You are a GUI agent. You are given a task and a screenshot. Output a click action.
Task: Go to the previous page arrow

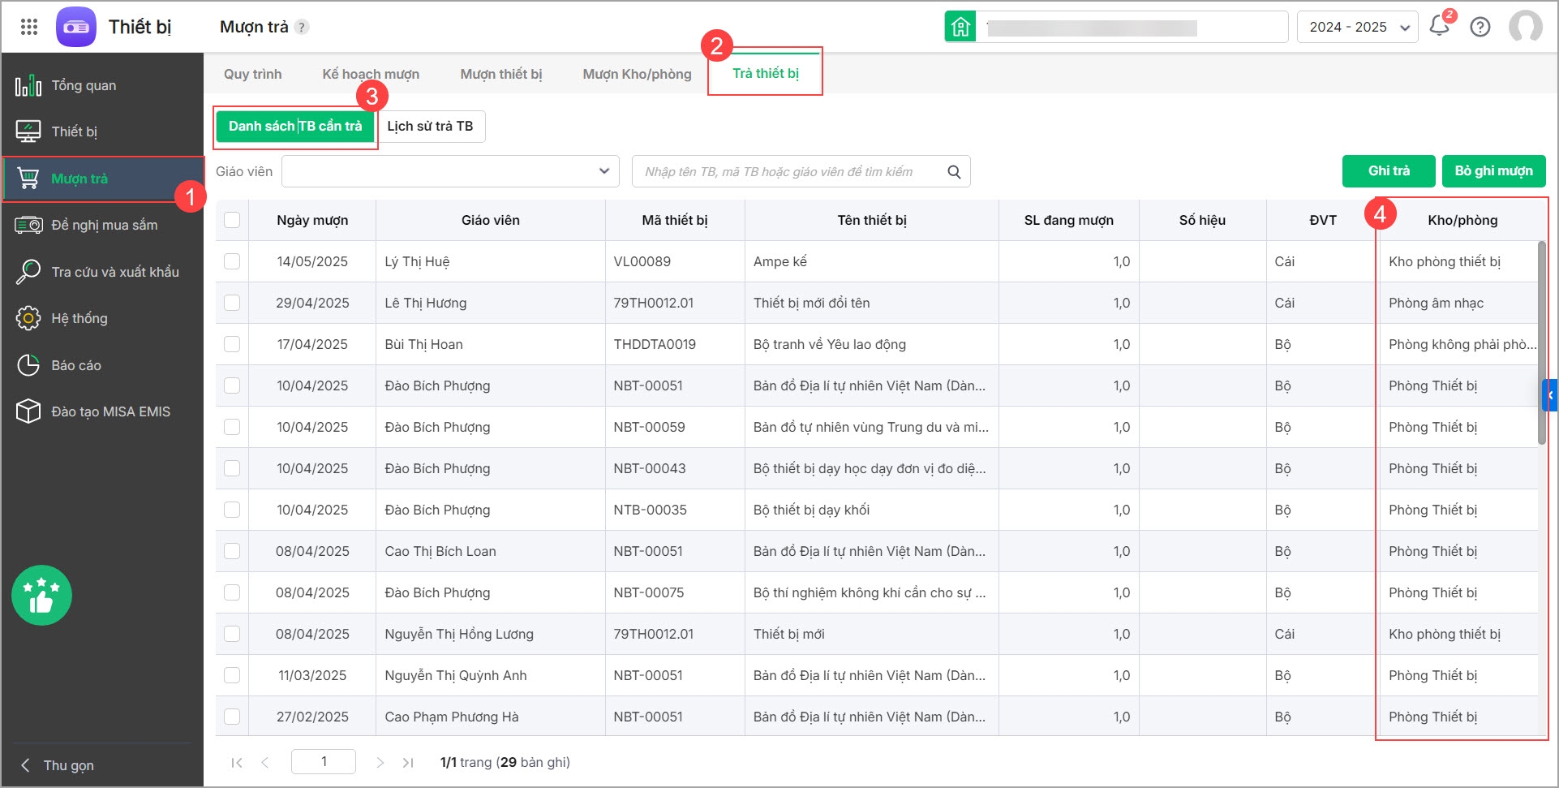tap(265, 762)
